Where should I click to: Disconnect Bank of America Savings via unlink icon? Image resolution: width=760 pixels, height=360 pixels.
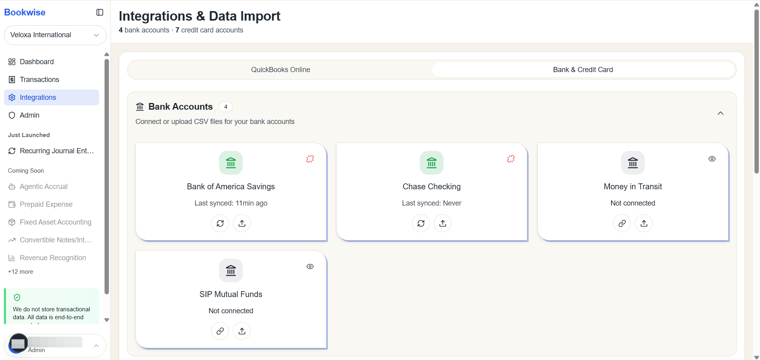tap(310, 159)
